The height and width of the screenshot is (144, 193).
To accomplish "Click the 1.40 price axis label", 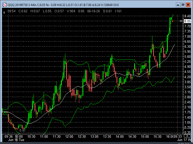I will 187,117.
